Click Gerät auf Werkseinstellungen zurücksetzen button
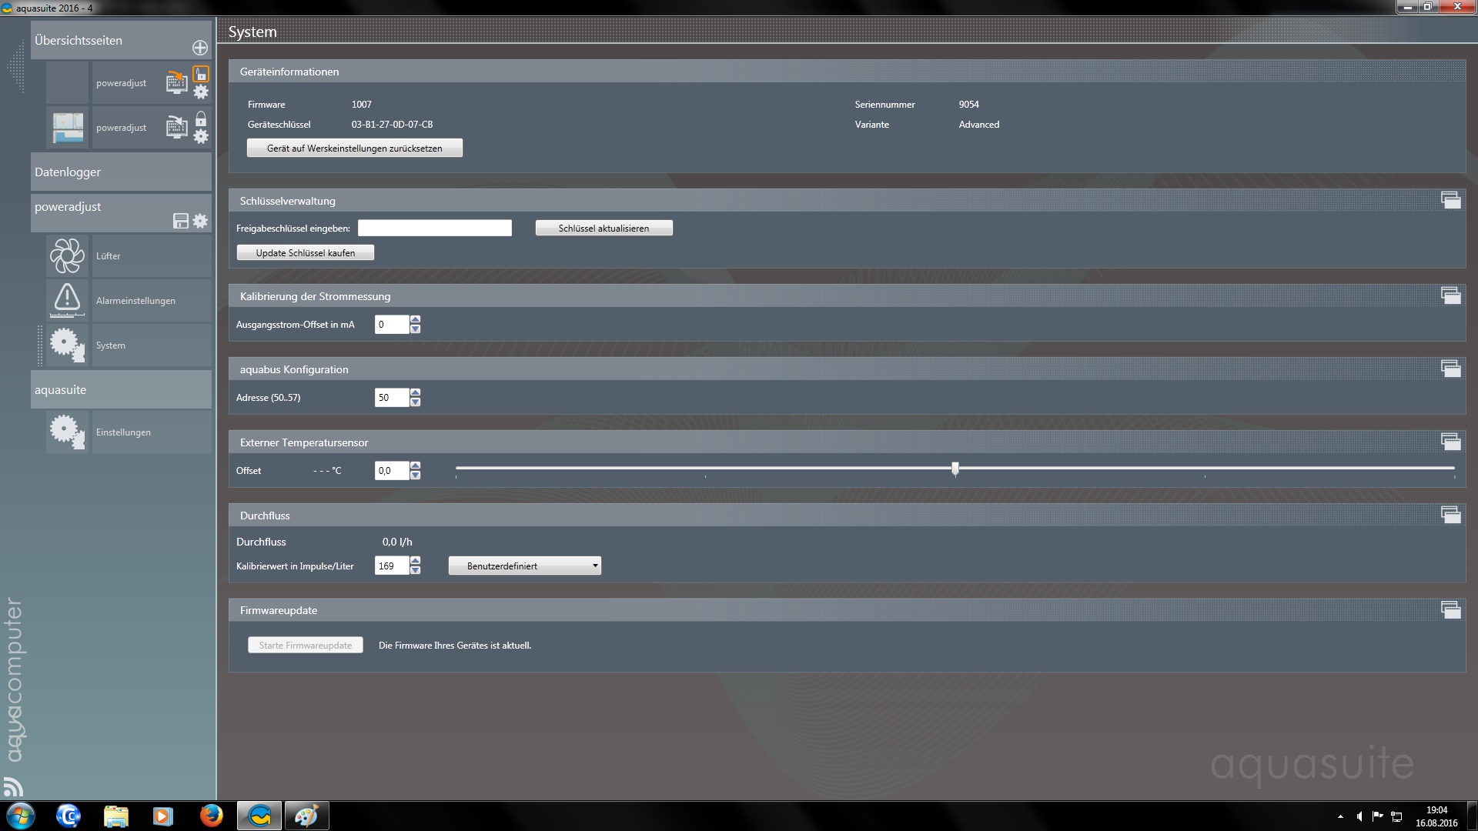1478x831 pixels. click(x=354, y=148)
